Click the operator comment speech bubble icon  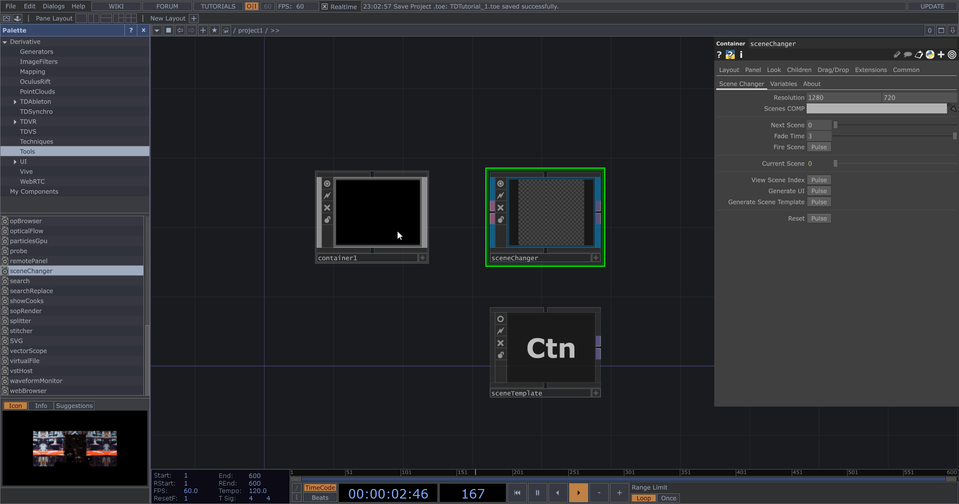[x=908, y=55]
